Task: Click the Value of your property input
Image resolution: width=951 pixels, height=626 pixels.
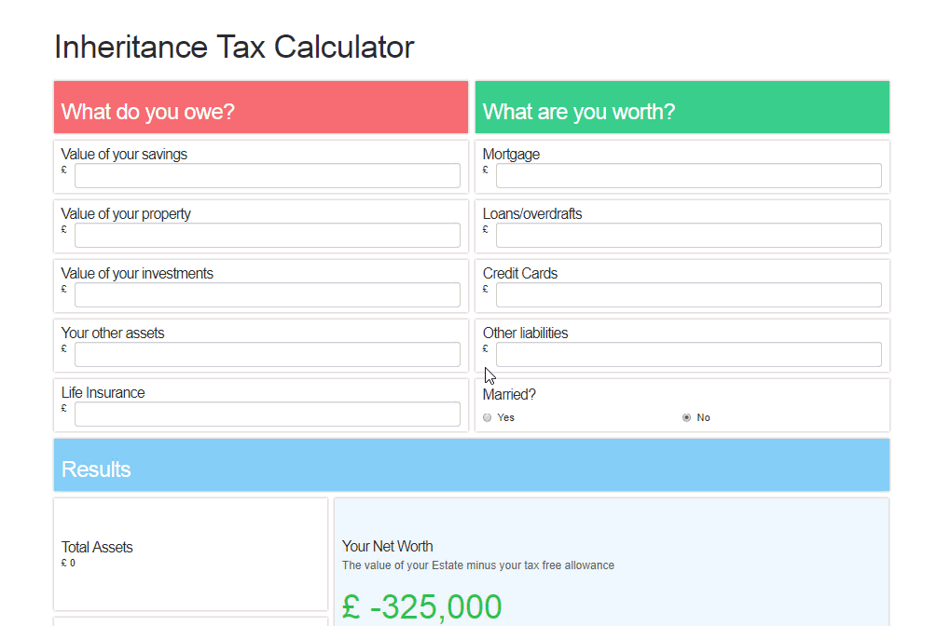Action: tap(268, 235)
